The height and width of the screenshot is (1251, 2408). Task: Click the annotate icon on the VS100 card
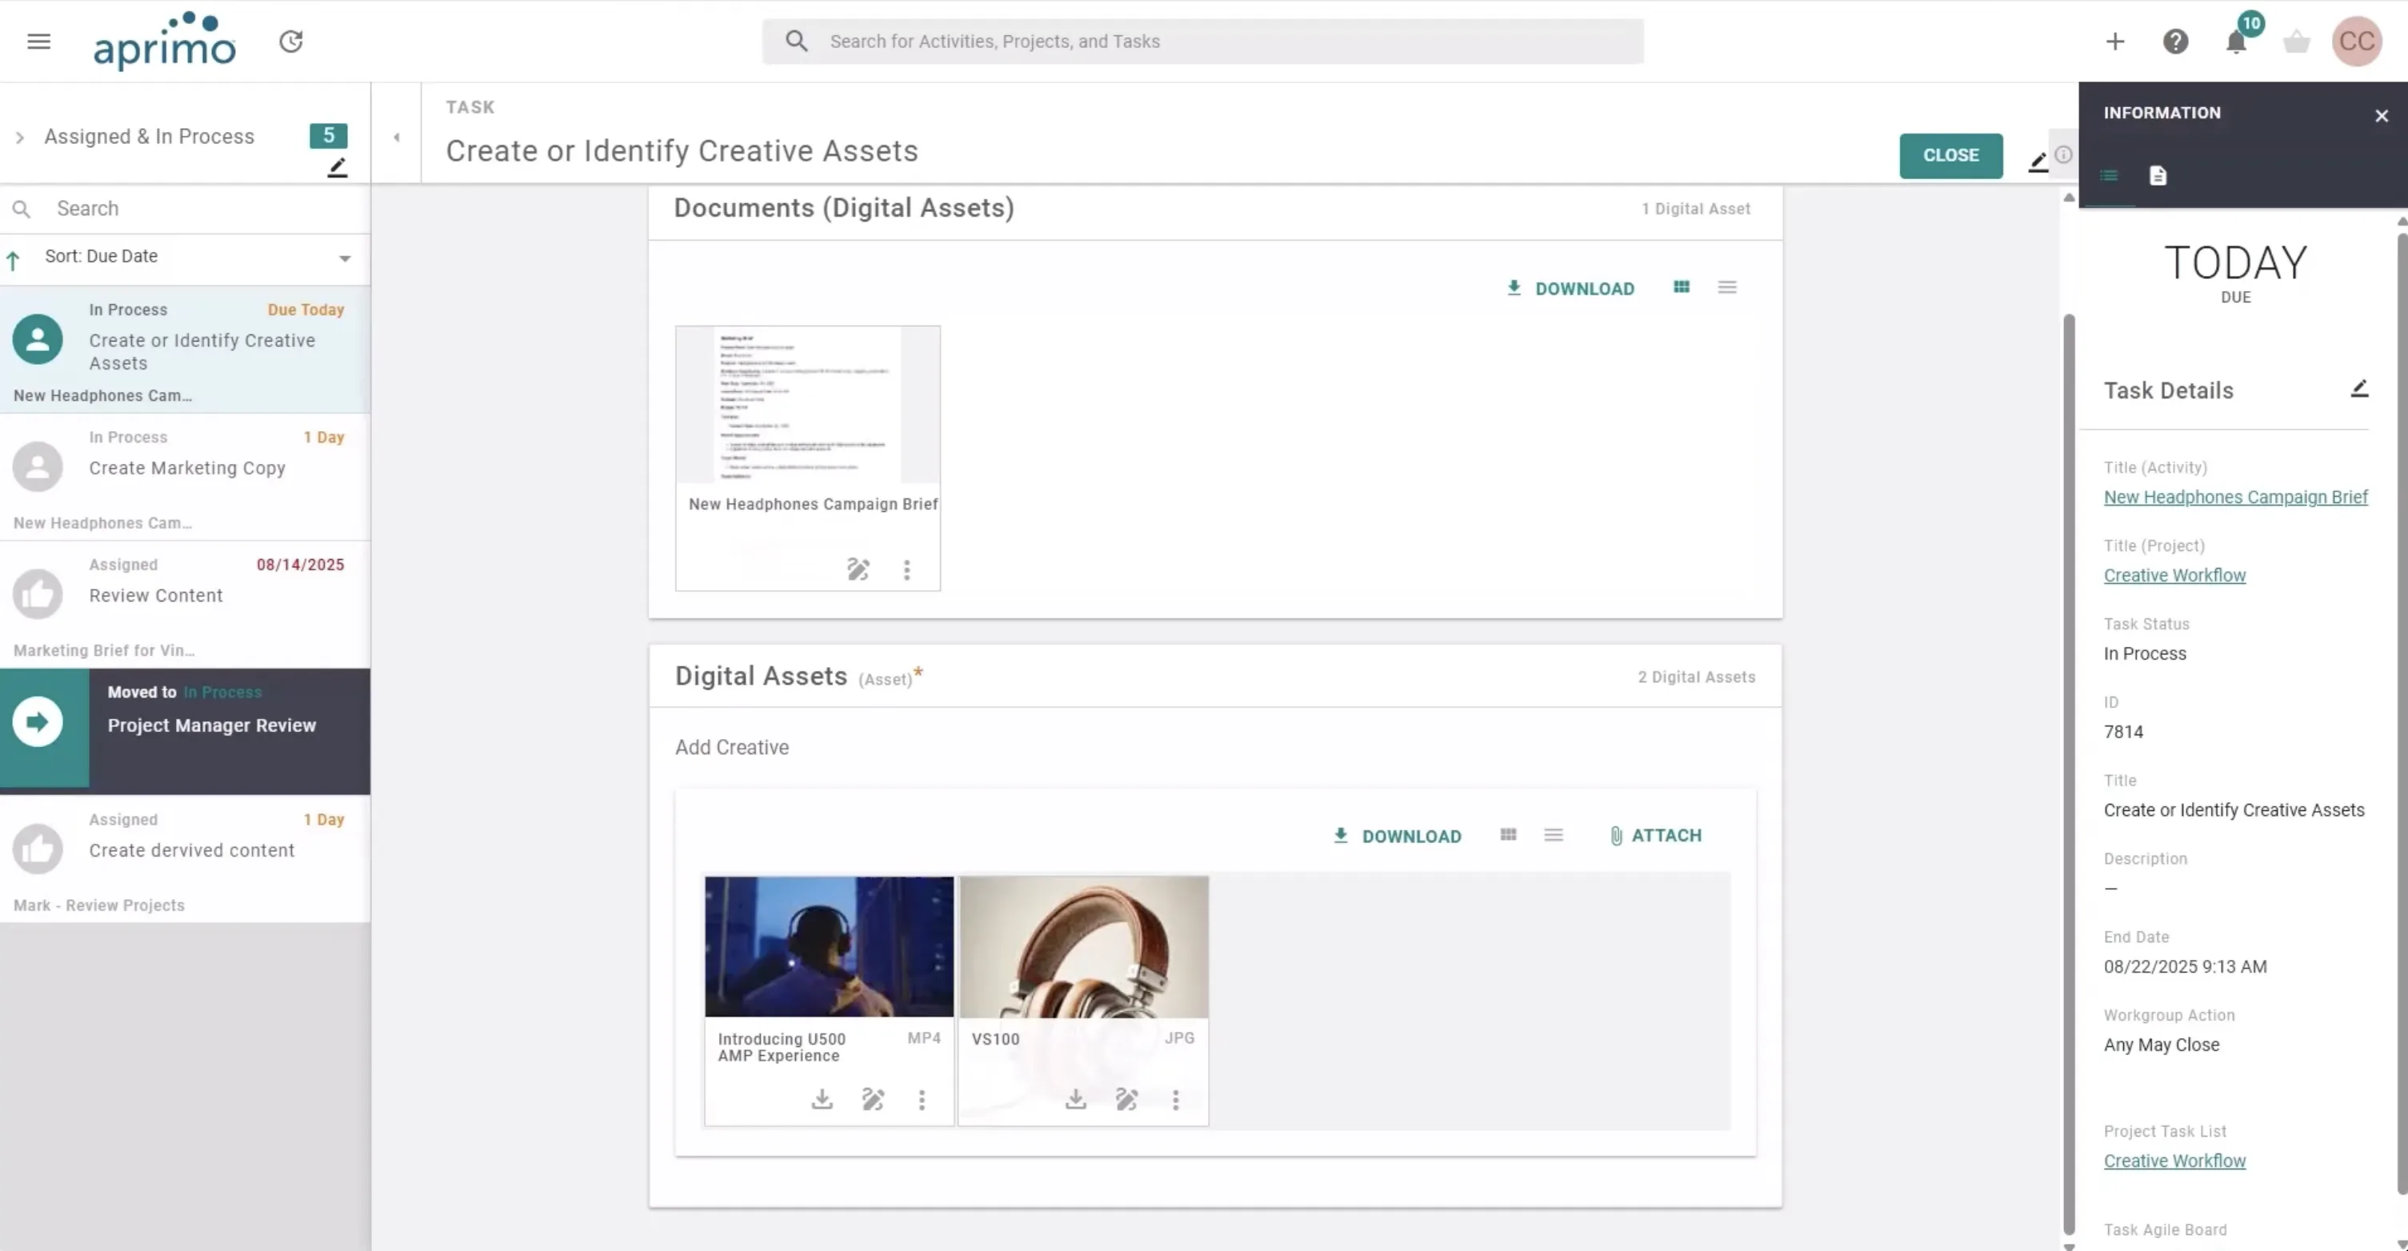[x=1126, y=1100]
